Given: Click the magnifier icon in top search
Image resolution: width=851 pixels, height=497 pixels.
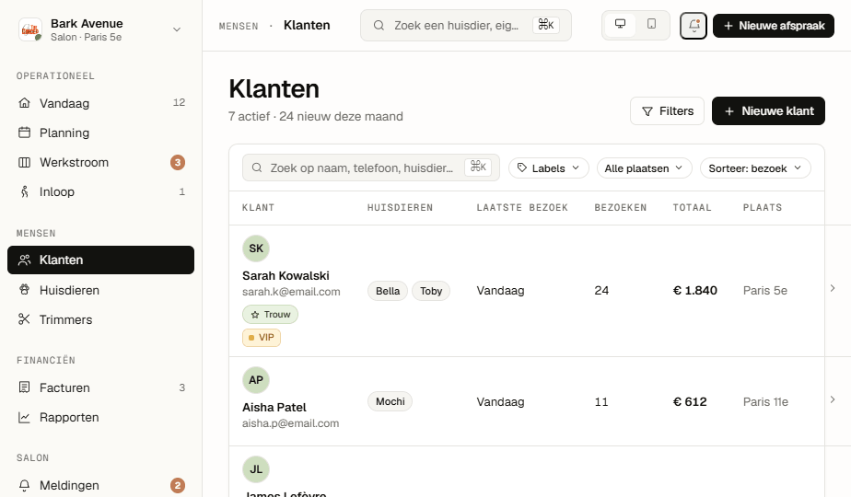Looking at the screenshot, I should point(379,25).
